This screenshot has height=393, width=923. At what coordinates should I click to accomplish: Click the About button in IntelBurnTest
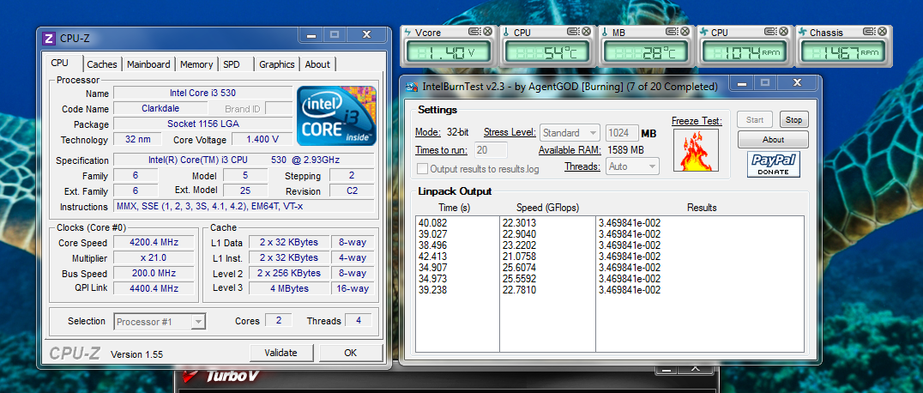tap(773, 140)
